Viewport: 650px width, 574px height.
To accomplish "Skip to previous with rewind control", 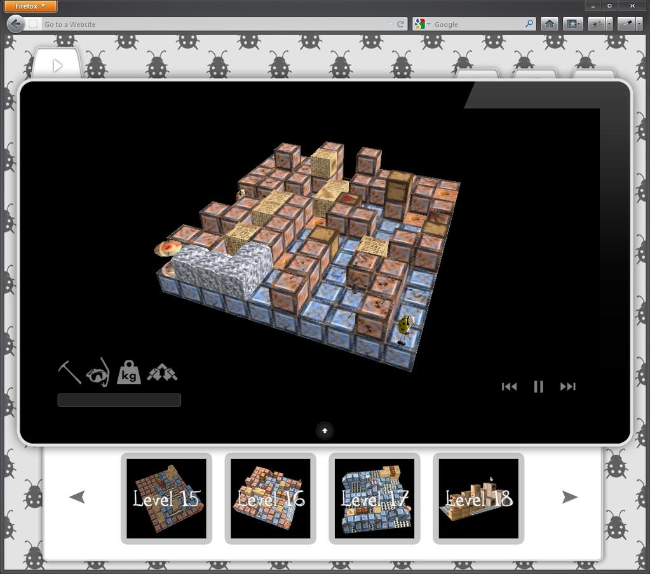I will (509, 386).
